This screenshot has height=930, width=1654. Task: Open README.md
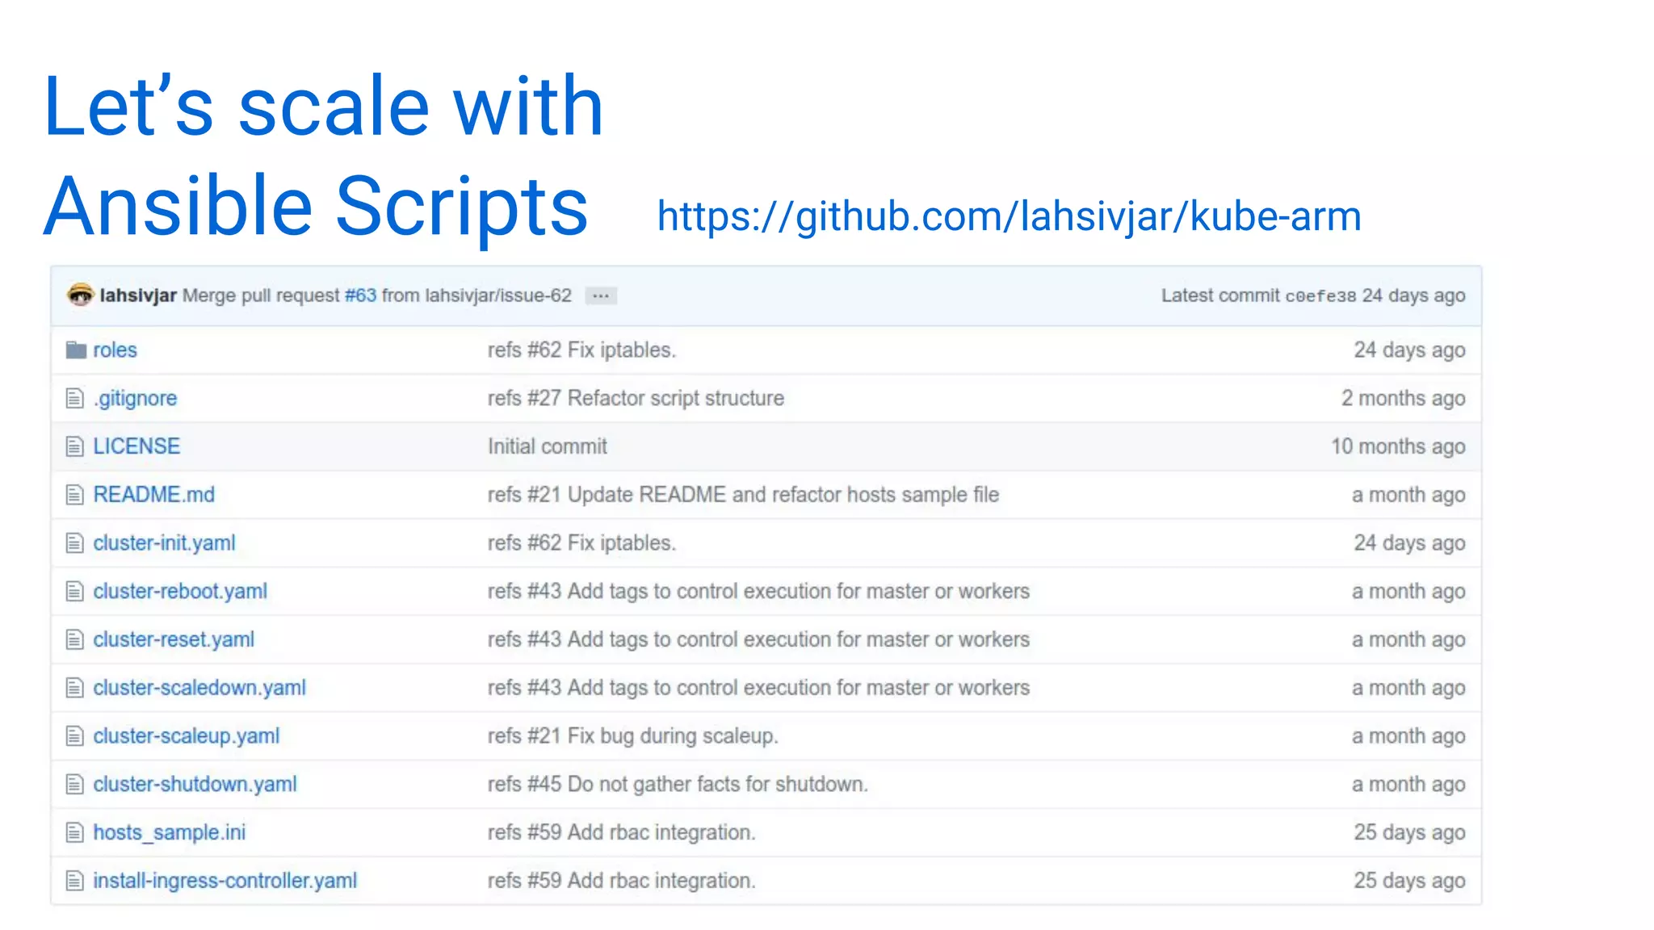pyautogui.click(x=153, y=495)
